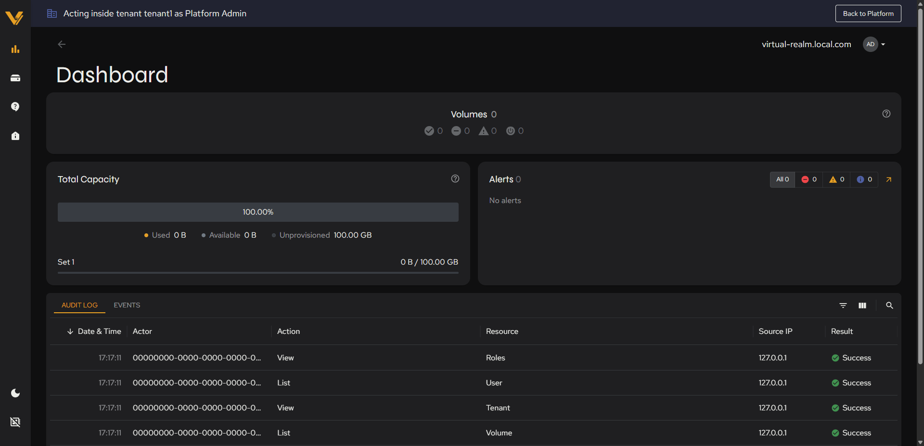
Task: Click the Resource column header
Action: tap(502, 331)
